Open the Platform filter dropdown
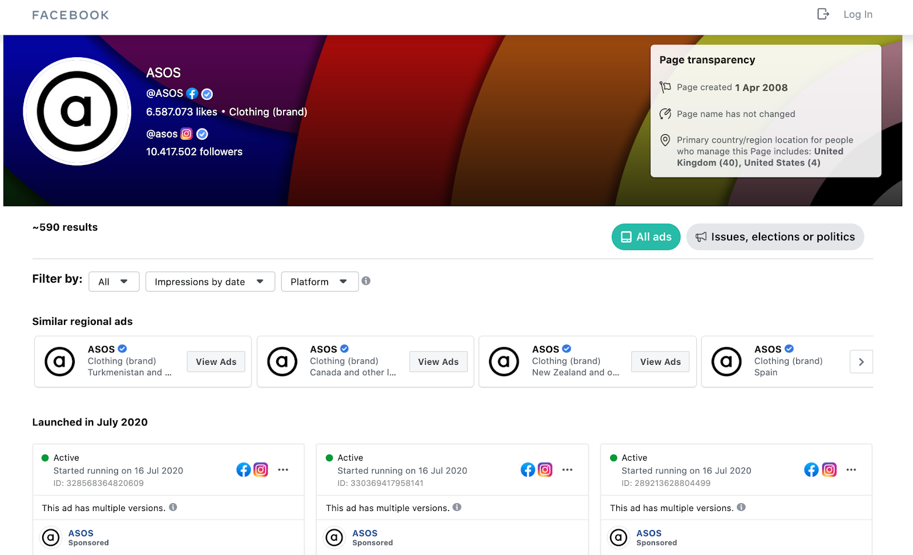This screenshot has height=555, width=913. tap(320, 281)
